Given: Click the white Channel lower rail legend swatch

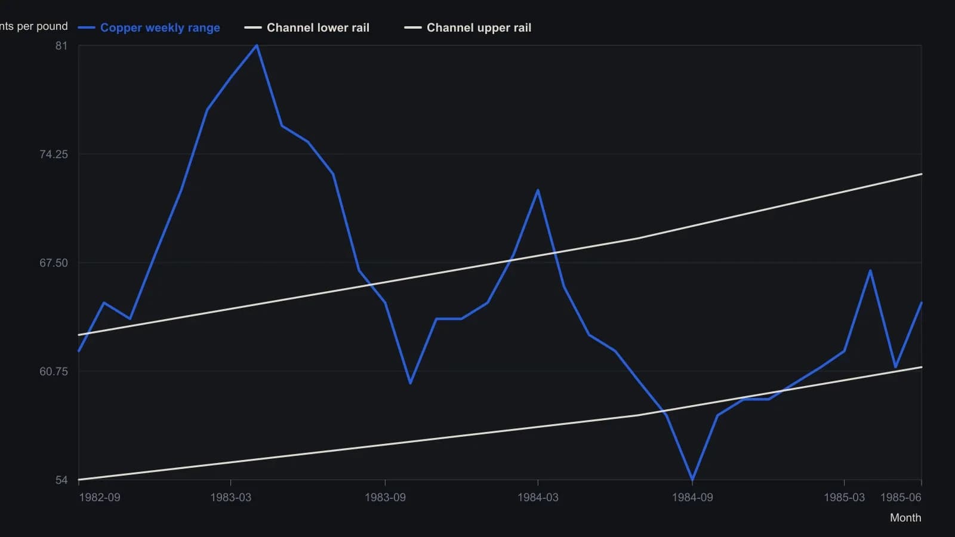Looking at the screenshot, I should click(253, 27).
